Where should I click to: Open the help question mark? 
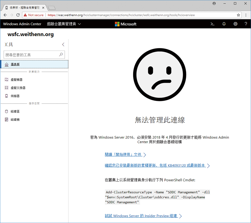[246, 24]
